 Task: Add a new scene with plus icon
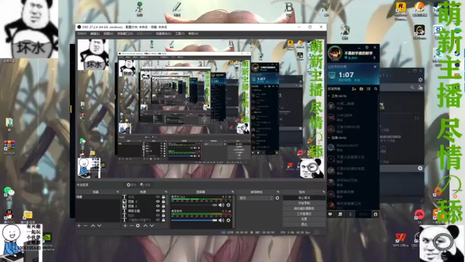tap(79, 226)
